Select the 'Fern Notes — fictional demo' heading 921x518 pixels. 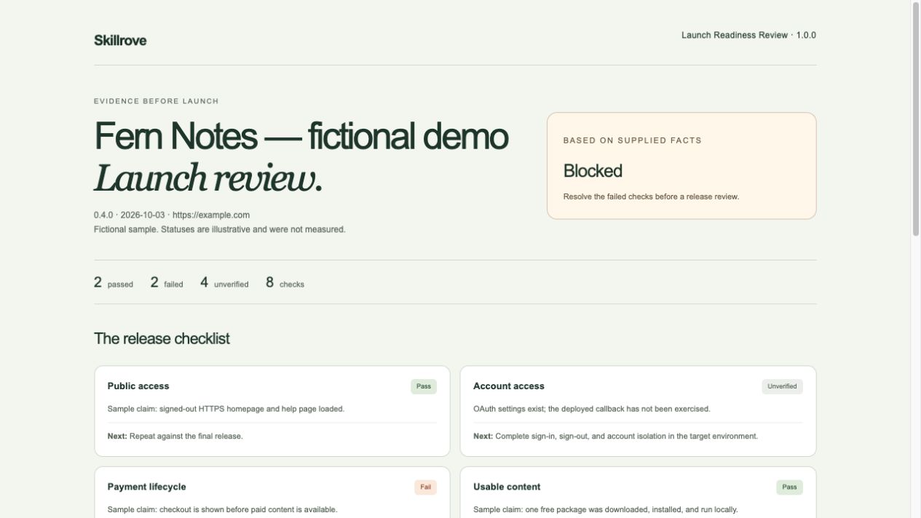click(301, 136)
